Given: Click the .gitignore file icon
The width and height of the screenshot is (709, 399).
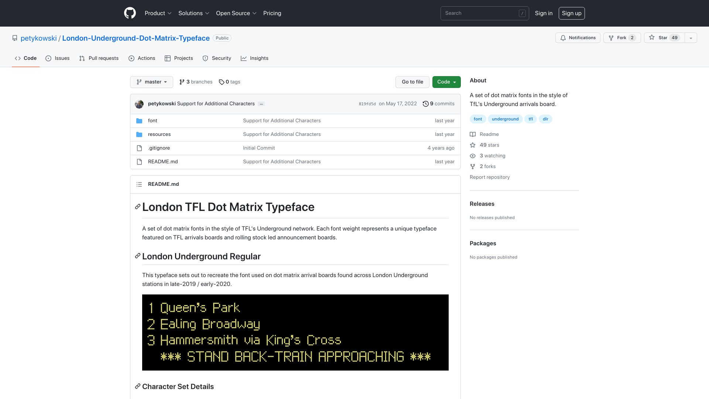Looking at the screenshot, I should coord(139,148).
